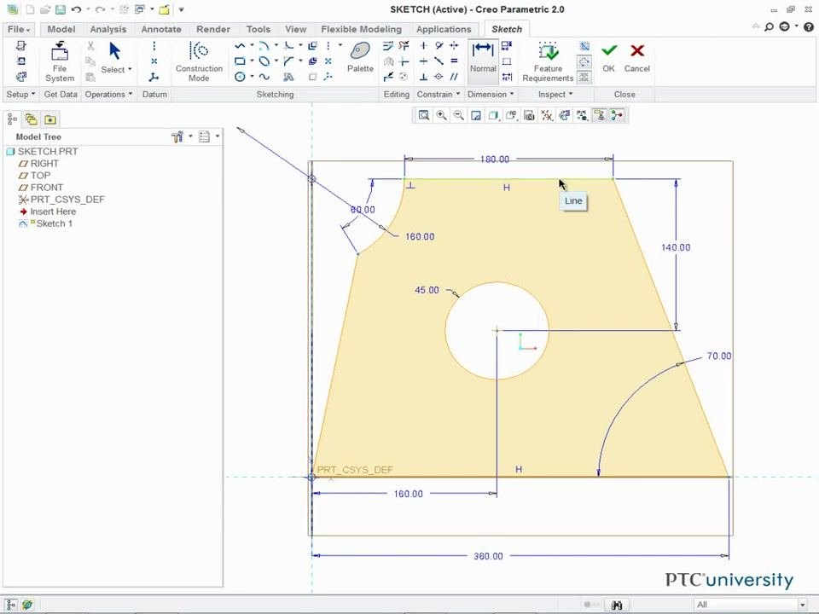819x614 pixels.
Task: Open Feature Requirements inspection
Action: [x=548, y=61]
